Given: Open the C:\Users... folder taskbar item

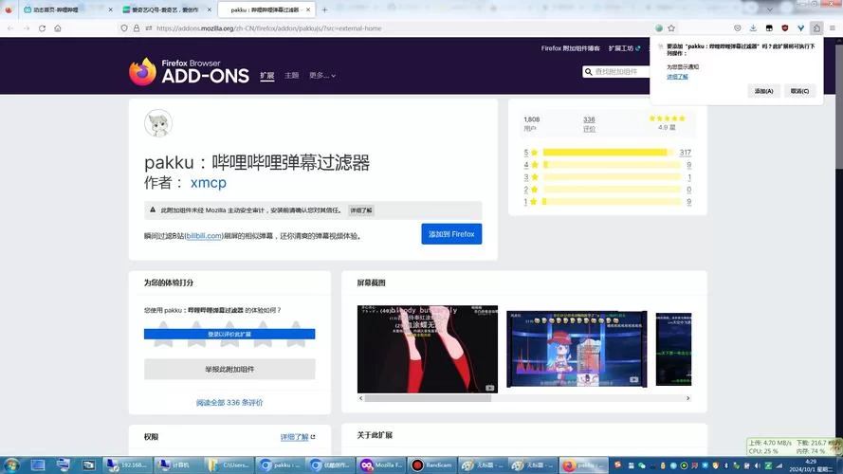Looking at the screenshot, I should (230, 465).
